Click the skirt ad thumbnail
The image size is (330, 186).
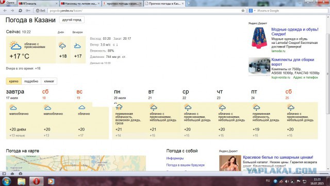[x=259, y=38]
